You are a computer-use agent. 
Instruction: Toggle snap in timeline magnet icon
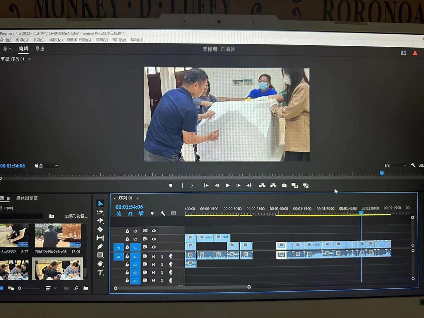(130, 213)
